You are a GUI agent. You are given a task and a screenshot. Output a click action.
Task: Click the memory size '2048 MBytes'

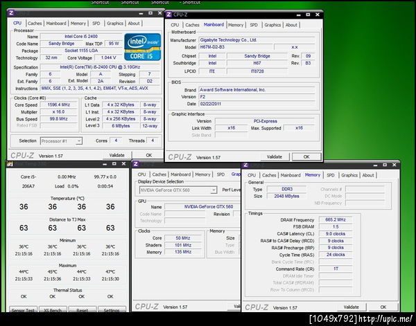[x=286, y=197]
